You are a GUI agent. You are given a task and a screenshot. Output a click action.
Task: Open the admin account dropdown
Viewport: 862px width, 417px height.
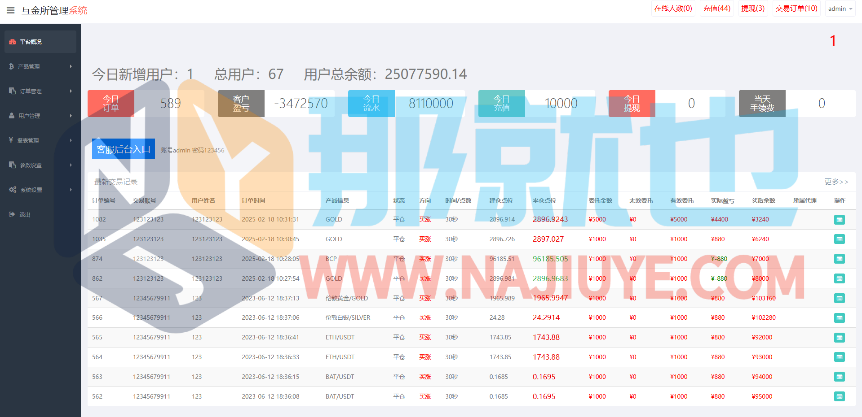[x=840, y=9]
